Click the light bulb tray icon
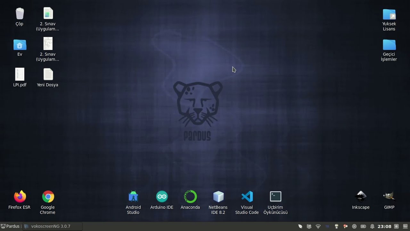Screen dimensions: 410x231 click(336, 226)
